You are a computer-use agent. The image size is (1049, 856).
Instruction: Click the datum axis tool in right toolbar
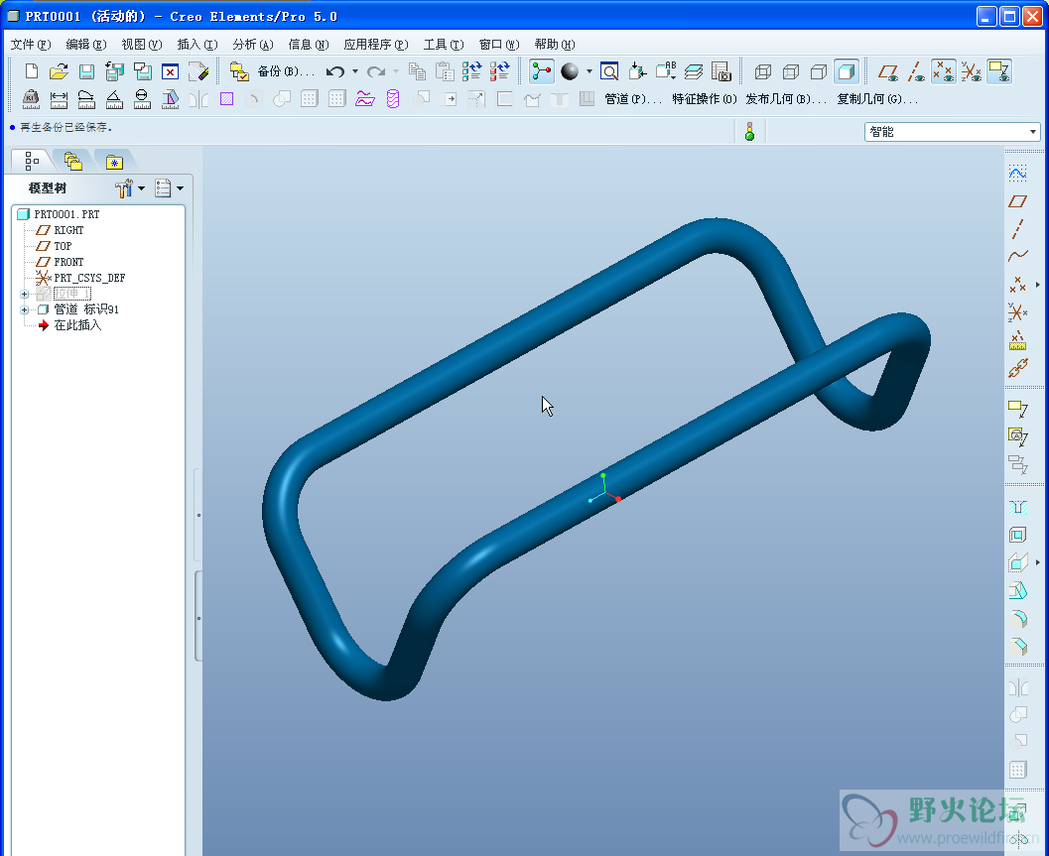pyautogui.click(x=1017, y=229)
